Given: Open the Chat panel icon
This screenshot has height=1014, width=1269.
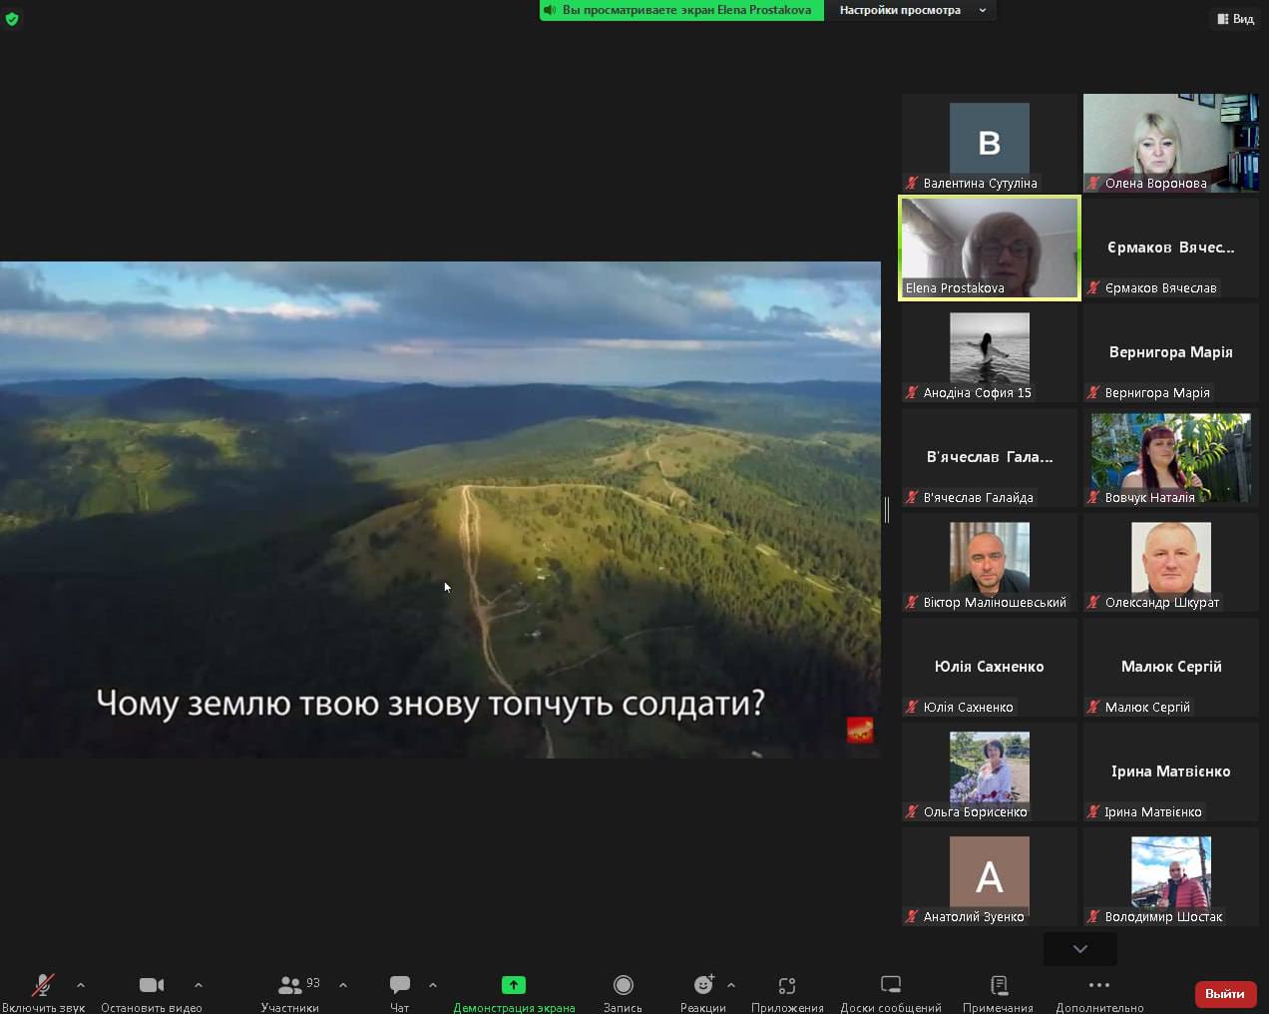Looking at the screenshot, I should click(x=400, y=985).
